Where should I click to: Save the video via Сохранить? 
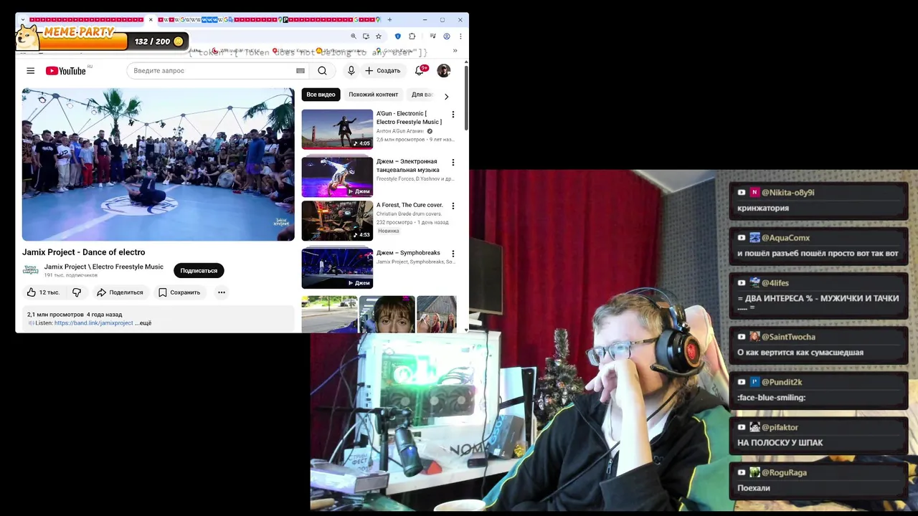[x=179, y=292]
